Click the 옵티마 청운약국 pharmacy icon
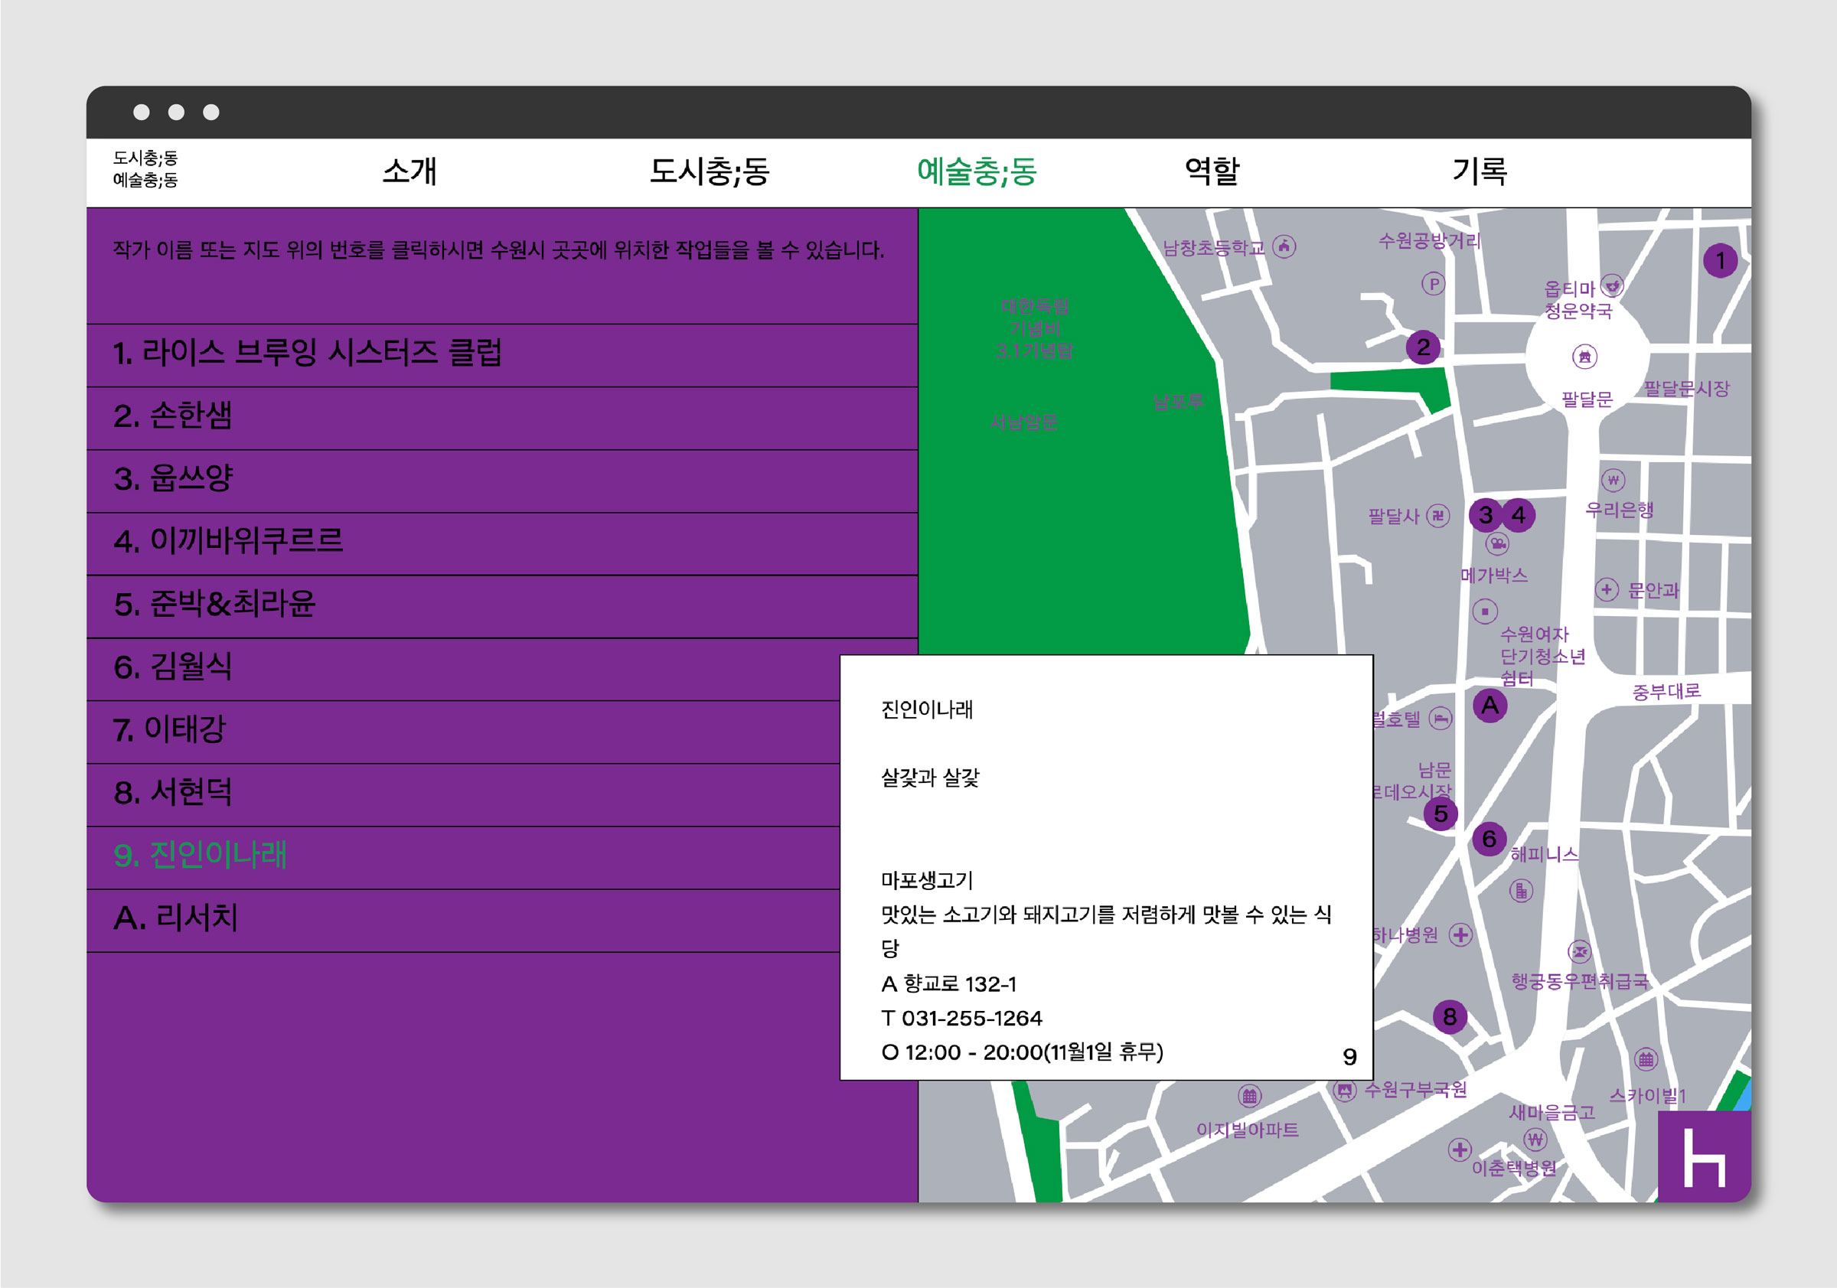This screenshot has width=1837, height=1288. tap(1613, 285)
